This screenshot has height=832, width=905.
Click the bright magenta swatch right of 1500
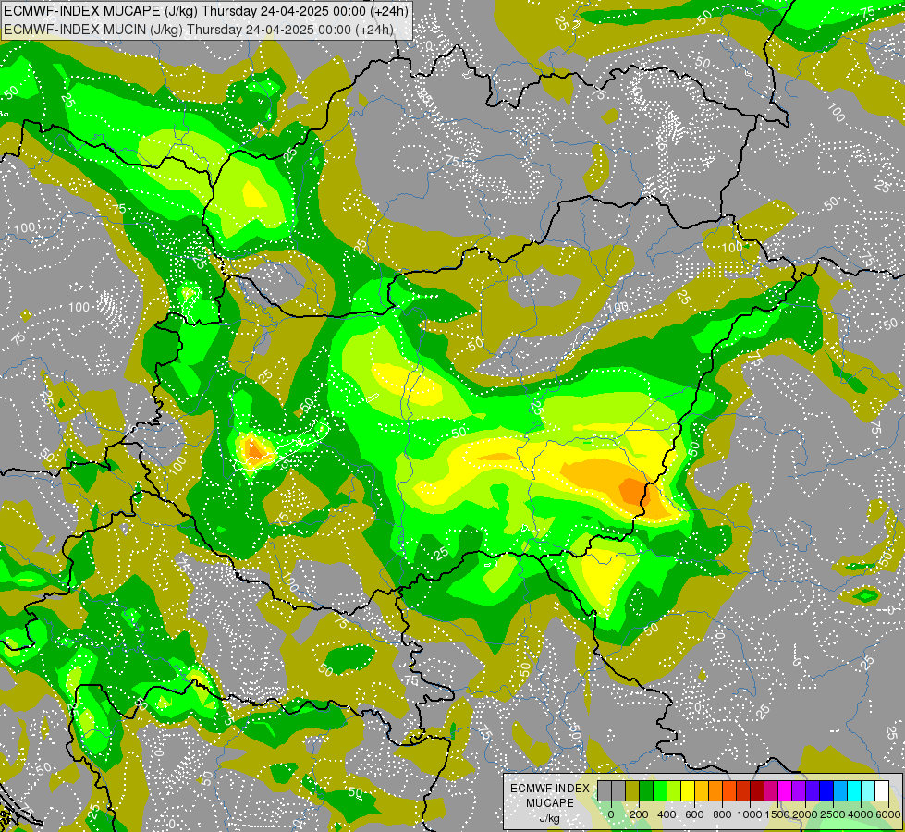(785, 790)
